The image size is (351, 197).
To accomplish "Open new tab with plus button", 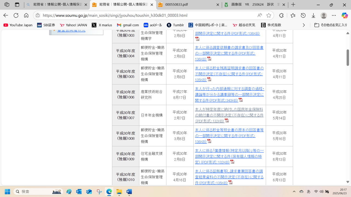I will coord(293,5).
